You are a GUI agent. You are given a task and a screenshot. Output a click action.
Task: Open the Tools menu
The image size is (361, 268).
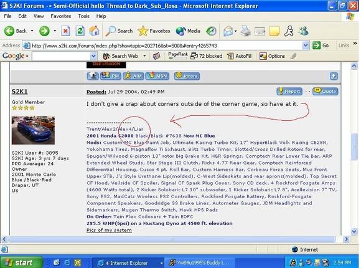pyautogui.click(x=83, y=16)
